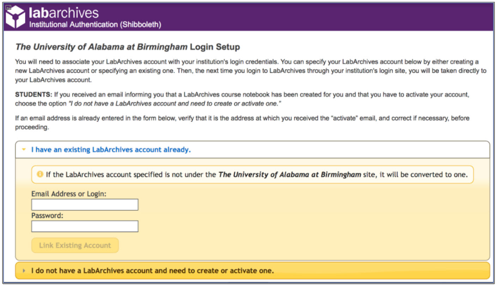Click the small image icon at top-left corner
The image size is (497, 286).
click(9, 7)
